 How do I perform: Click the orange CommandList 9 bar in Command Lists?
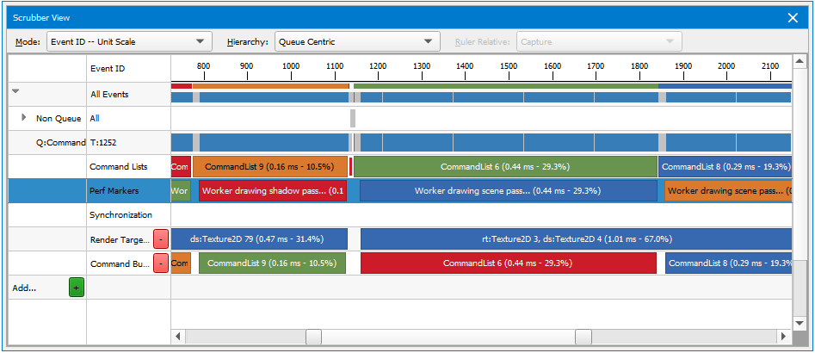pyautogui.click(x=269, y=167)
